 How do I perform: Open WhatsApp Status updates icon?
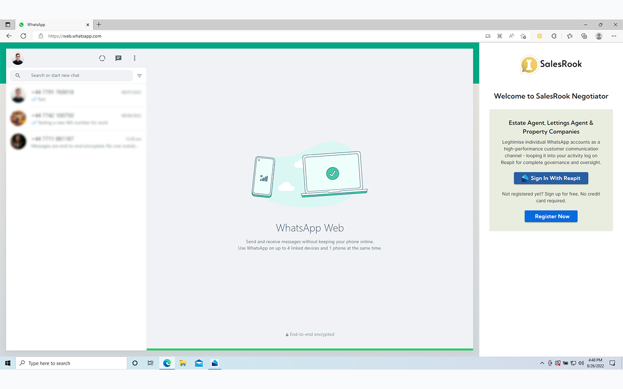(102, 58)
